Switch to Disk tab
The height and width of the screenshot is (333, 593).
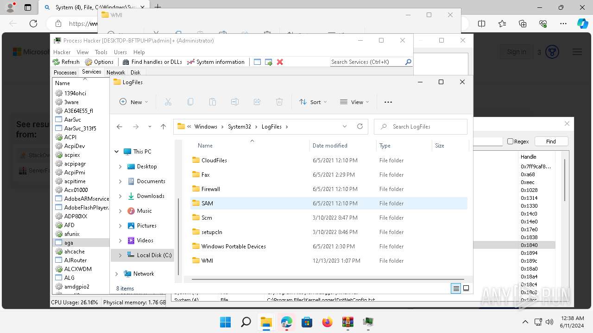[135, 72]
